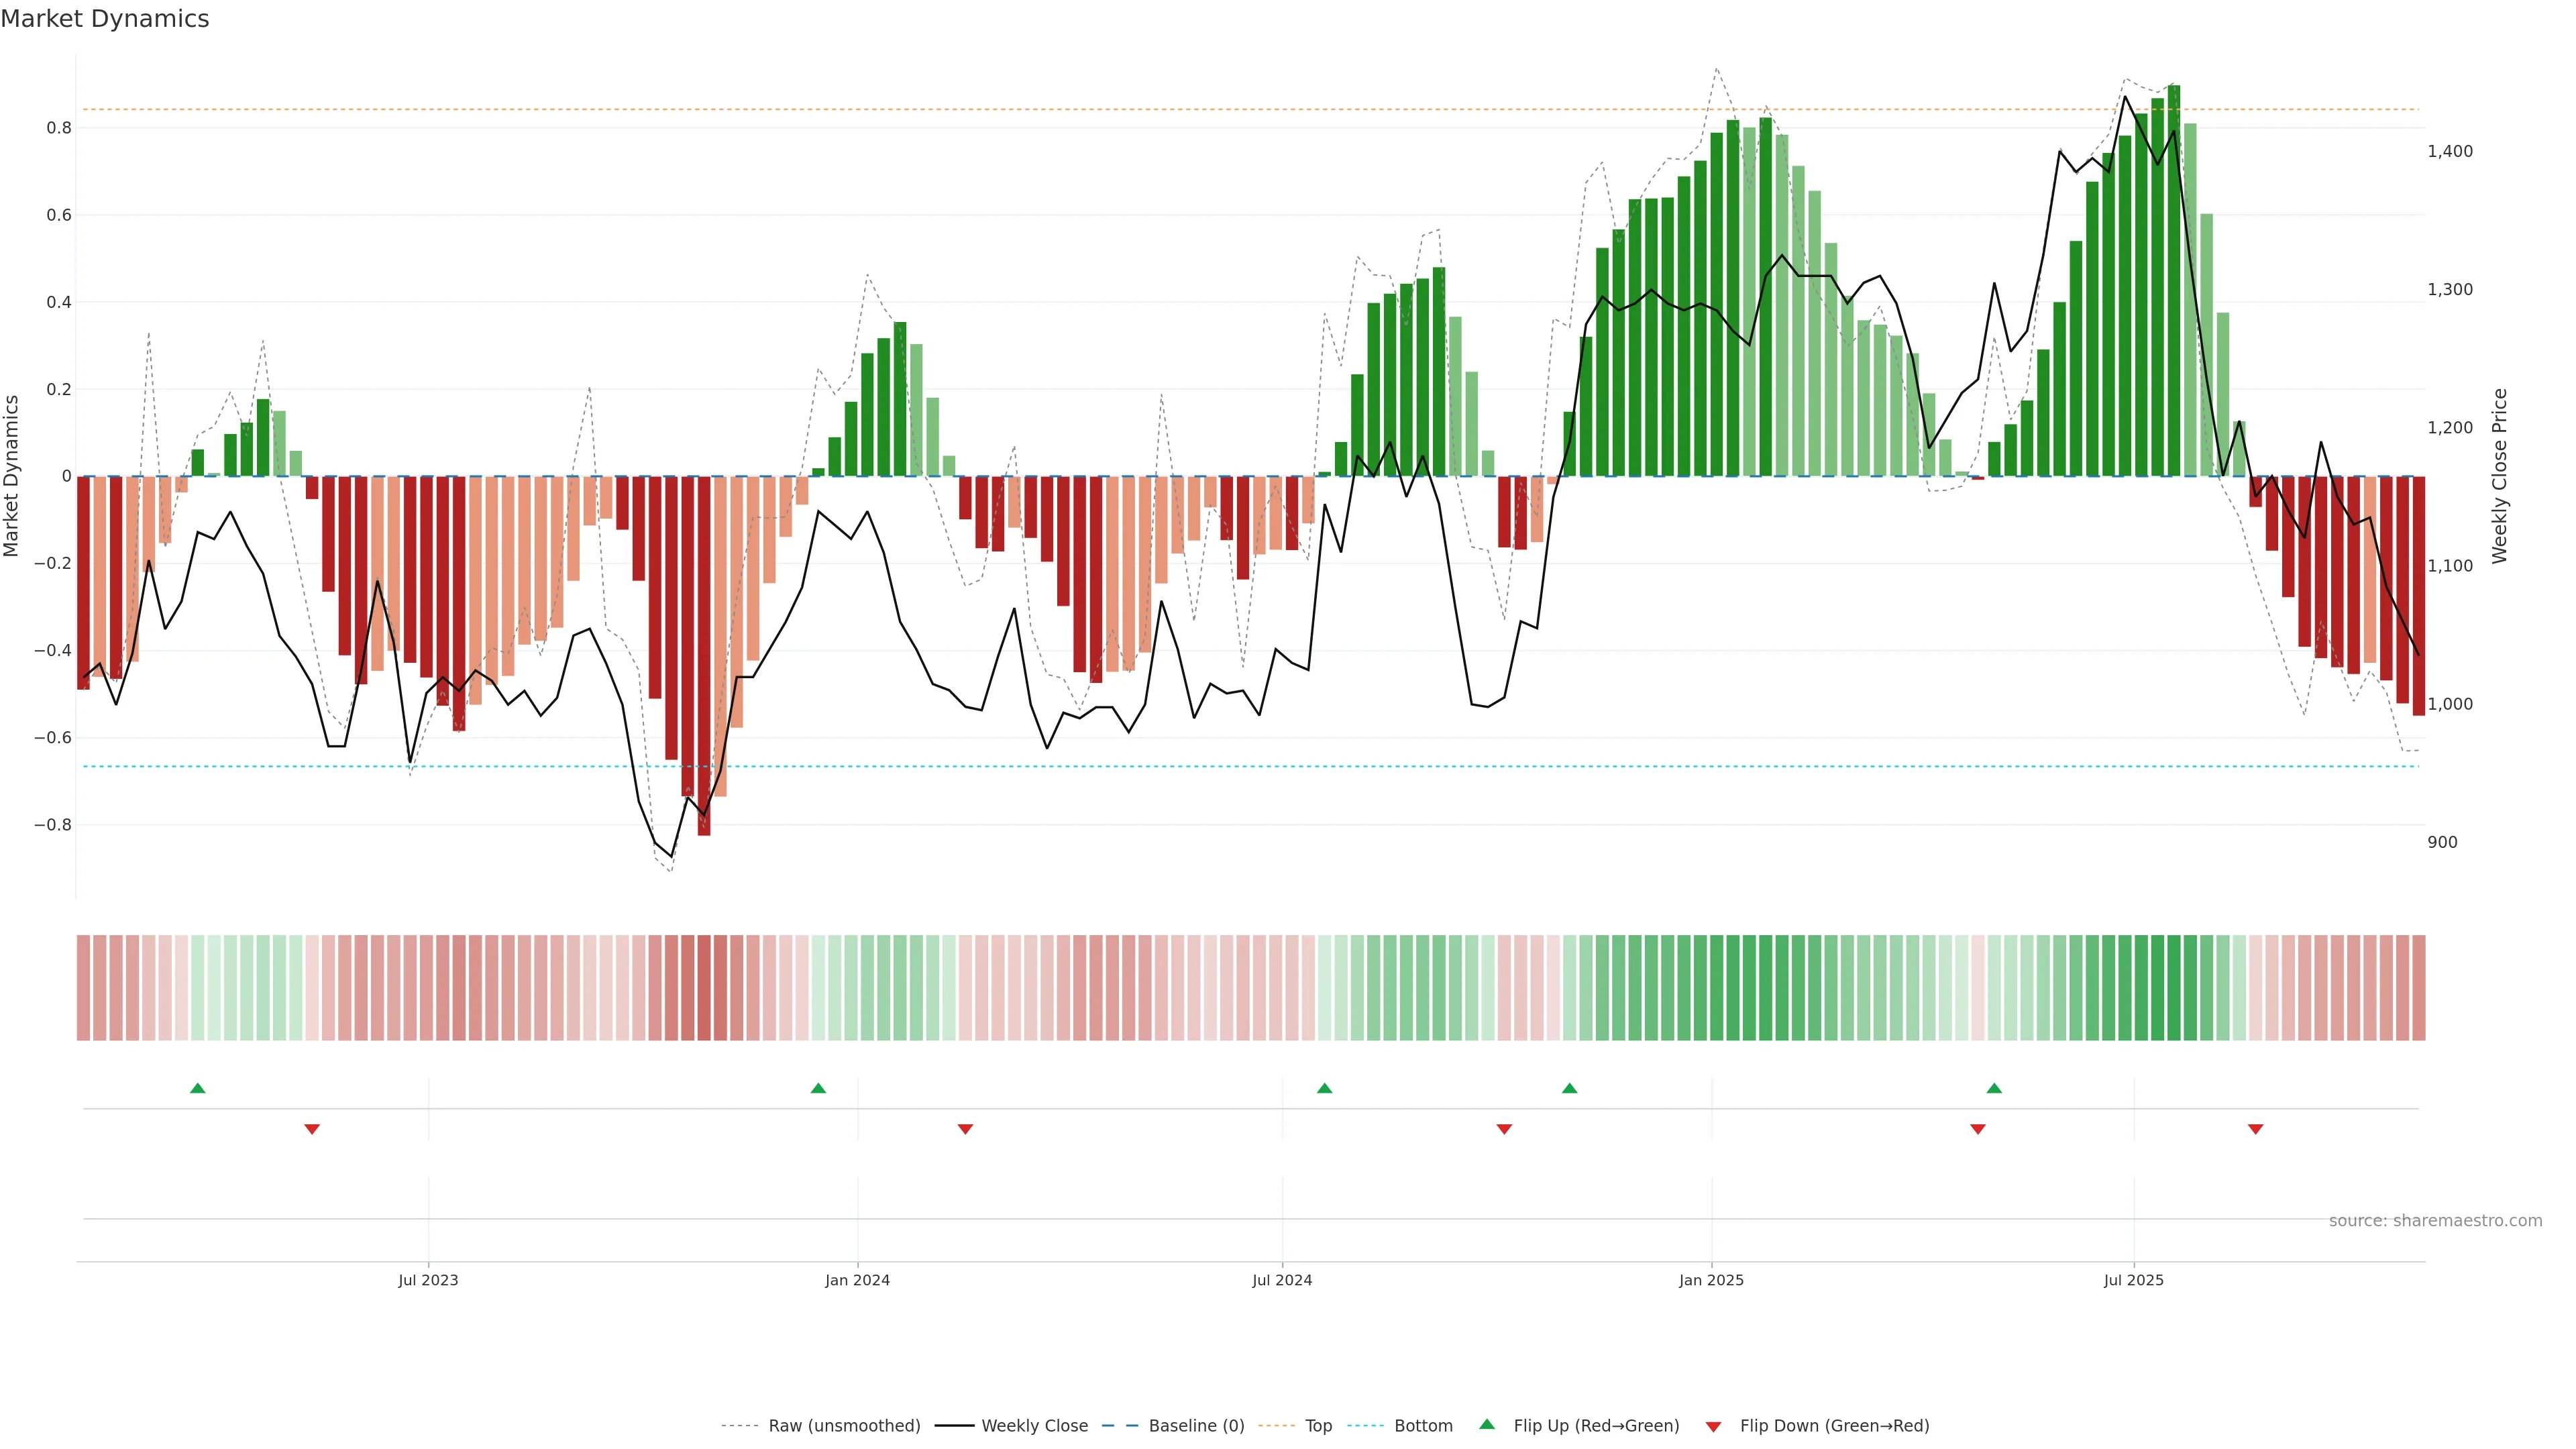Click the first green flip-up triangle marker
The image size is (2576, 1449).
pos(198,1088)
